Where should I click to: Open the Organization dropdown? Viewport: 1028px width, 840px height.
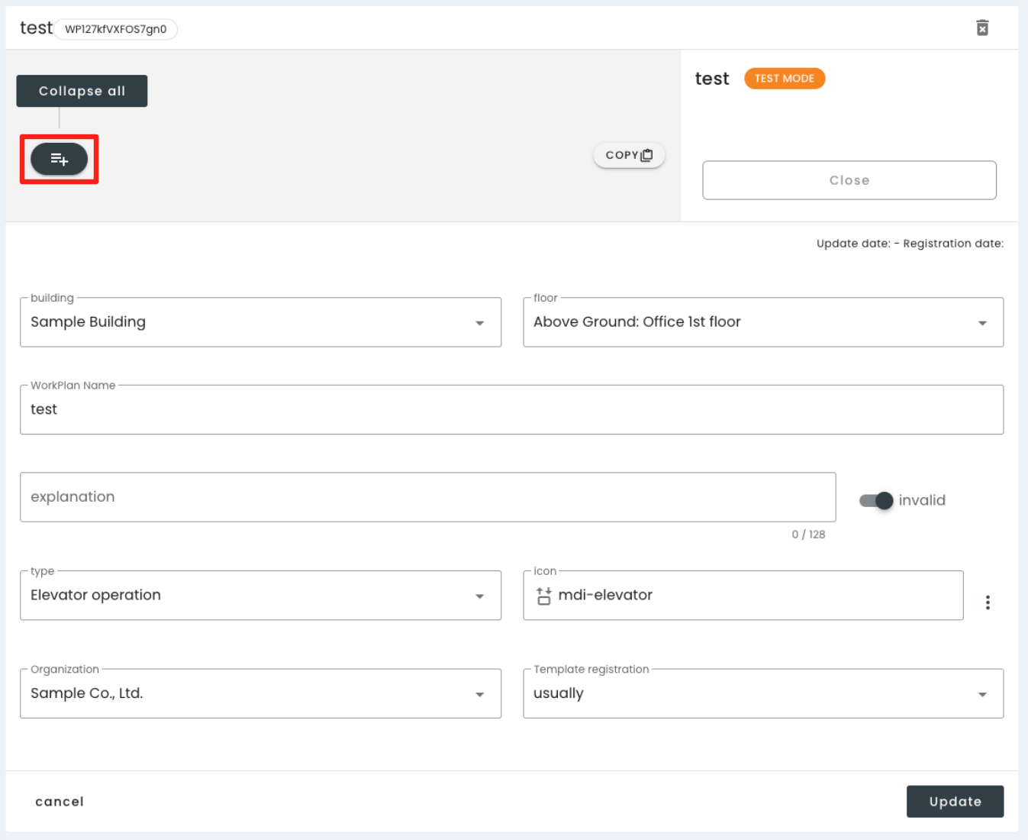pos(260,693)
